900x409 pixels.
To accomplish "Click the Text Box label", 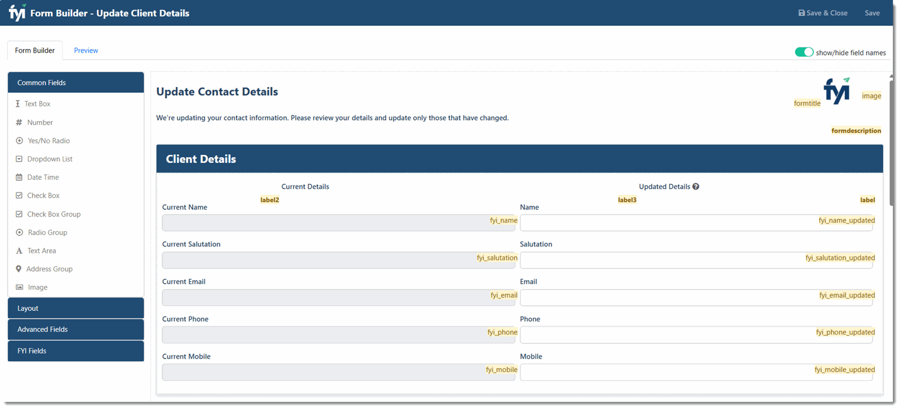I will [x=37, y=104].
